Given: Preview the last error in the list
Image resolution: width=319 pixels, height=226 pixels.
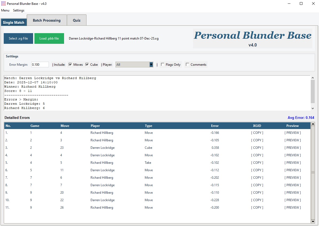Looking at the screenshot, I should click(292, 207).
